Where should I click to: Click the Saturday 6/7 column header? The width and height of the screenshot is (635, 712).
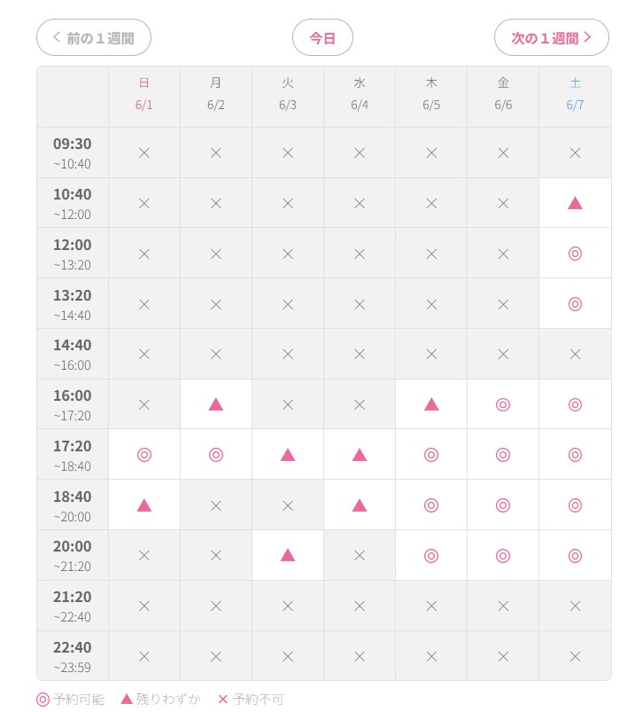(x=575, y=94)
